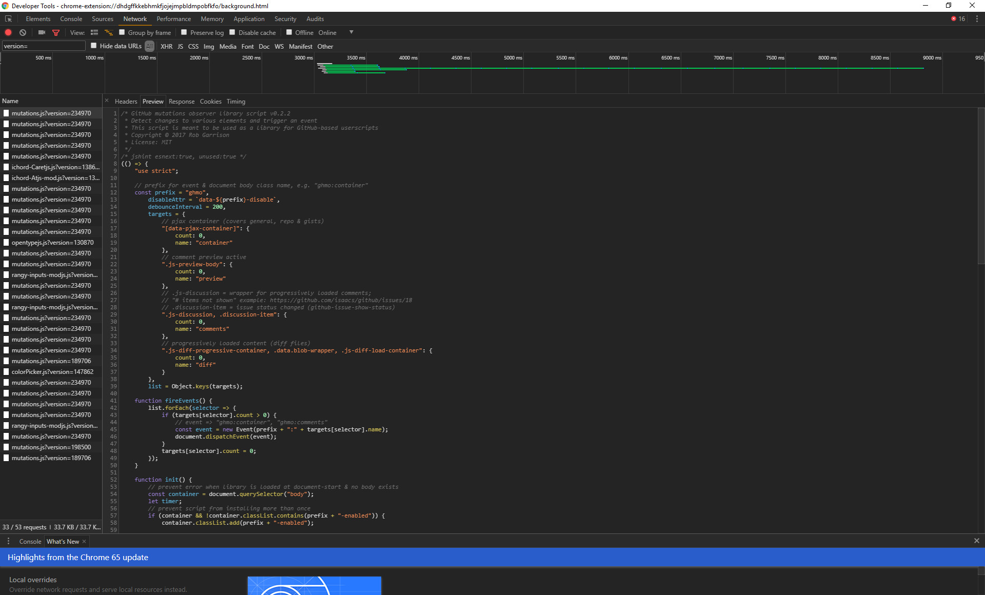Image resolution: width=985 pixels, height=595 pixels.
Task: Check the Offline checkbox
Action: 289,32
